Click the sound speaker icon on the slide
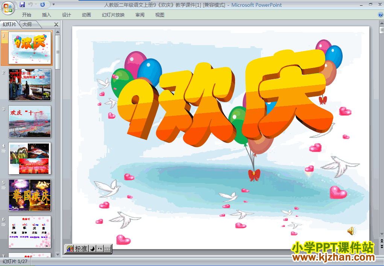The width and height of the screenshot is (384, 266). coord(351,231)
